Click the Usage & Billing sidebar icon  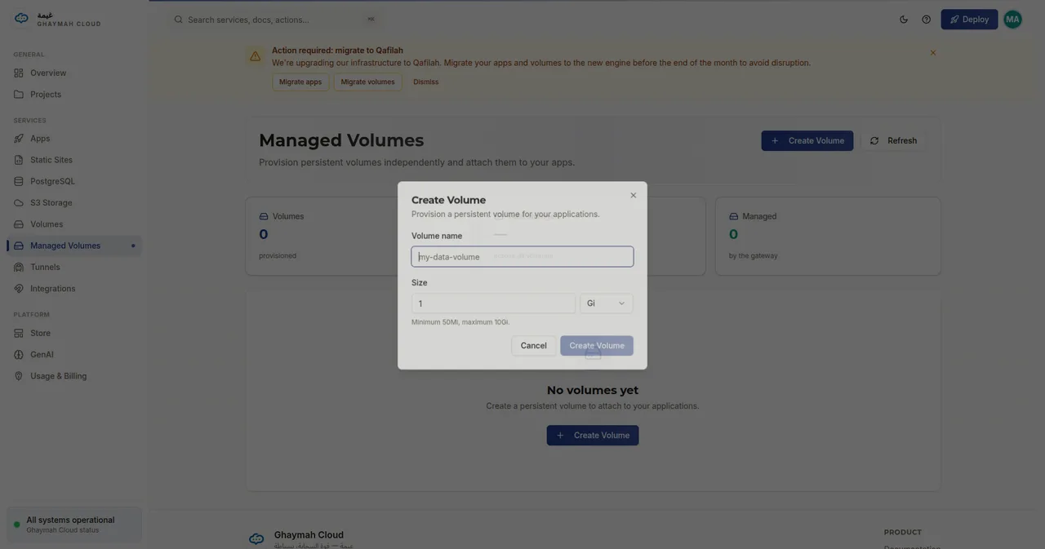click(x=19, y=376)
